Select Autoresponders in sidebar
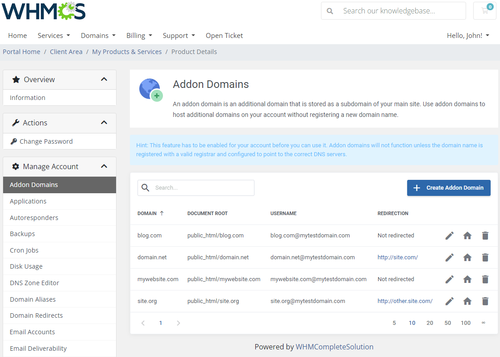The image size is (500, 357). [x=60, y=218]
